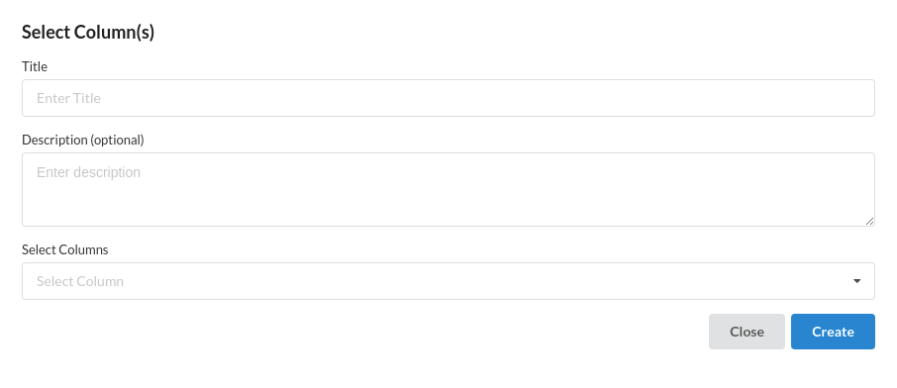Dismiss the dialog with the gray Close button
897x388 pixels.
point(747,332)
